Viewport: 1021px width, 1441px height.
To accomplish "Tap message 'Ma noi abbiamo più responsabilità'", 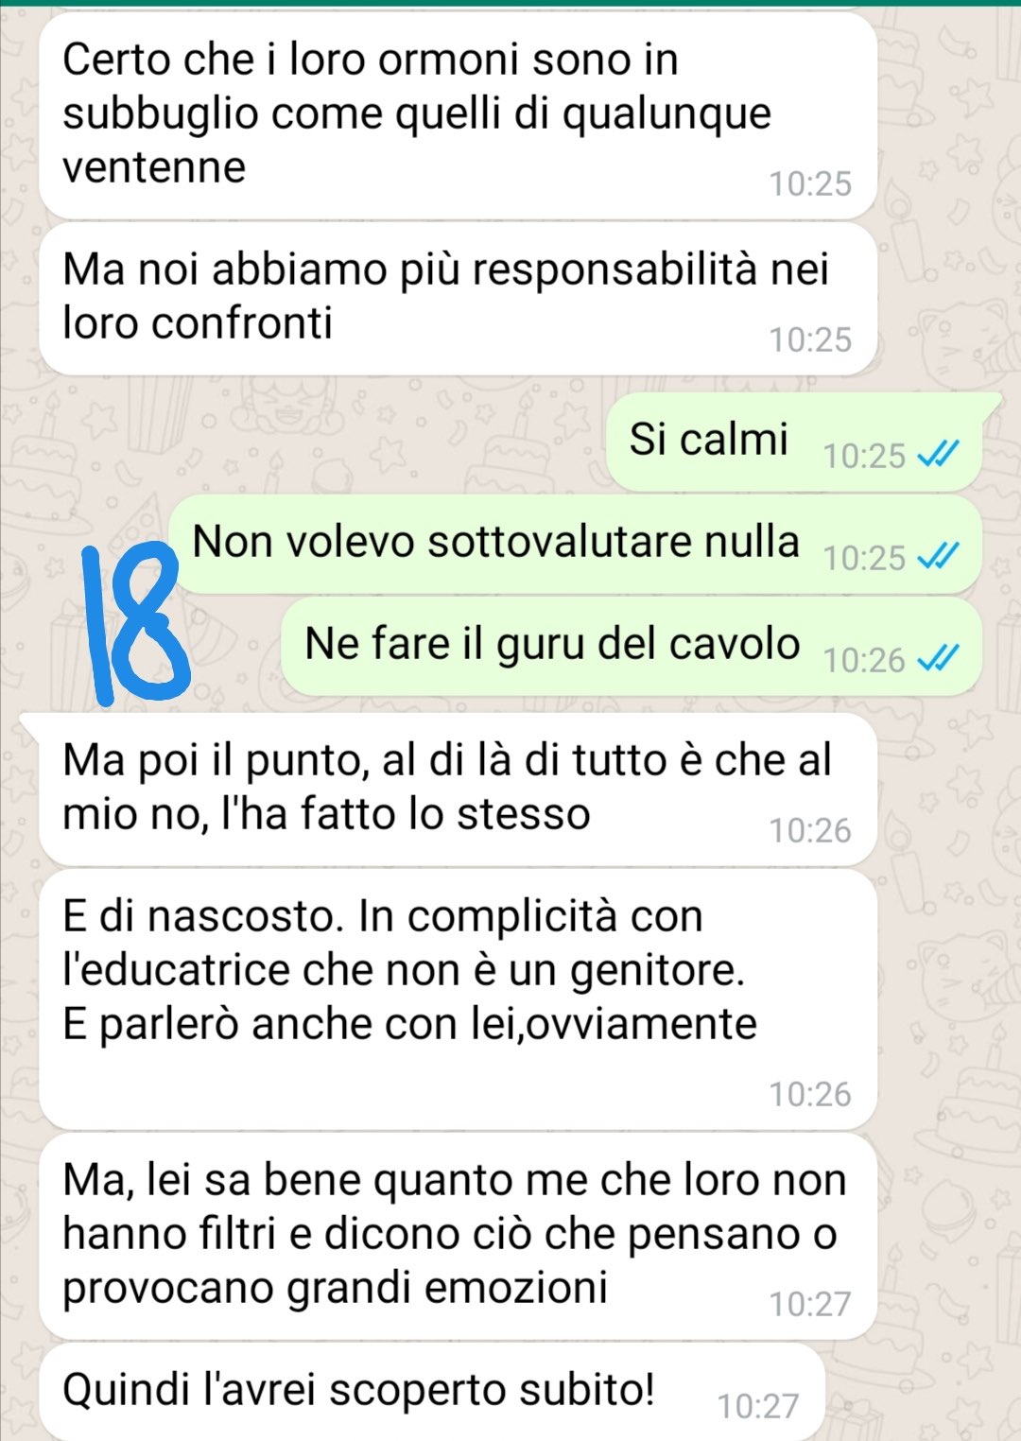I will pyautogui.click(x=458, y=299).
